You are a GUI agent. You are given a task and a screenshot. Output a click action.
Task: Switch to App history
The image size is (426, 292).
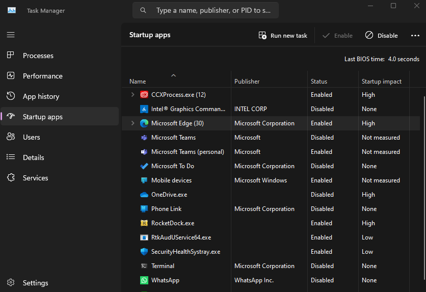(x=60, y=96)
